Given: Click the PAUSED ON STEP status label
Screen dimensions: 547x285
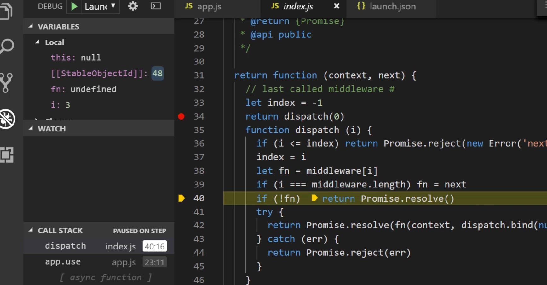Looking at the screenshot, I should pyautogui.click(x=140, y=231).
